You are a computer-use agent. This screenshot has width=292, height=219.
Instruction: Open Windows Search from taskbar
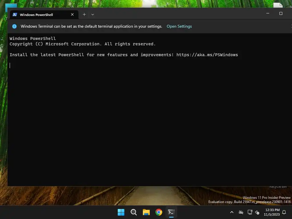coord(133,212)
